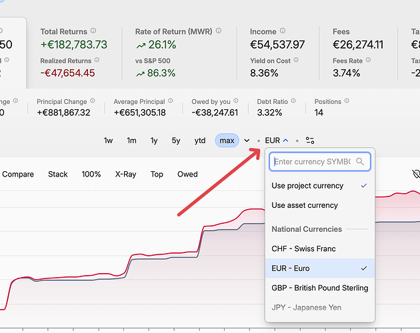Click the Owed by you value -€38,247.61
This screenshot has width=420, height=333.
coord(215,113)
